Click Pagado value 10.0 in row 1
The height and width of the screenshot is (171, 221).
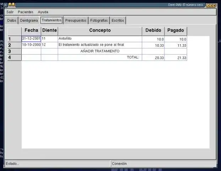(x=176, y=39)
